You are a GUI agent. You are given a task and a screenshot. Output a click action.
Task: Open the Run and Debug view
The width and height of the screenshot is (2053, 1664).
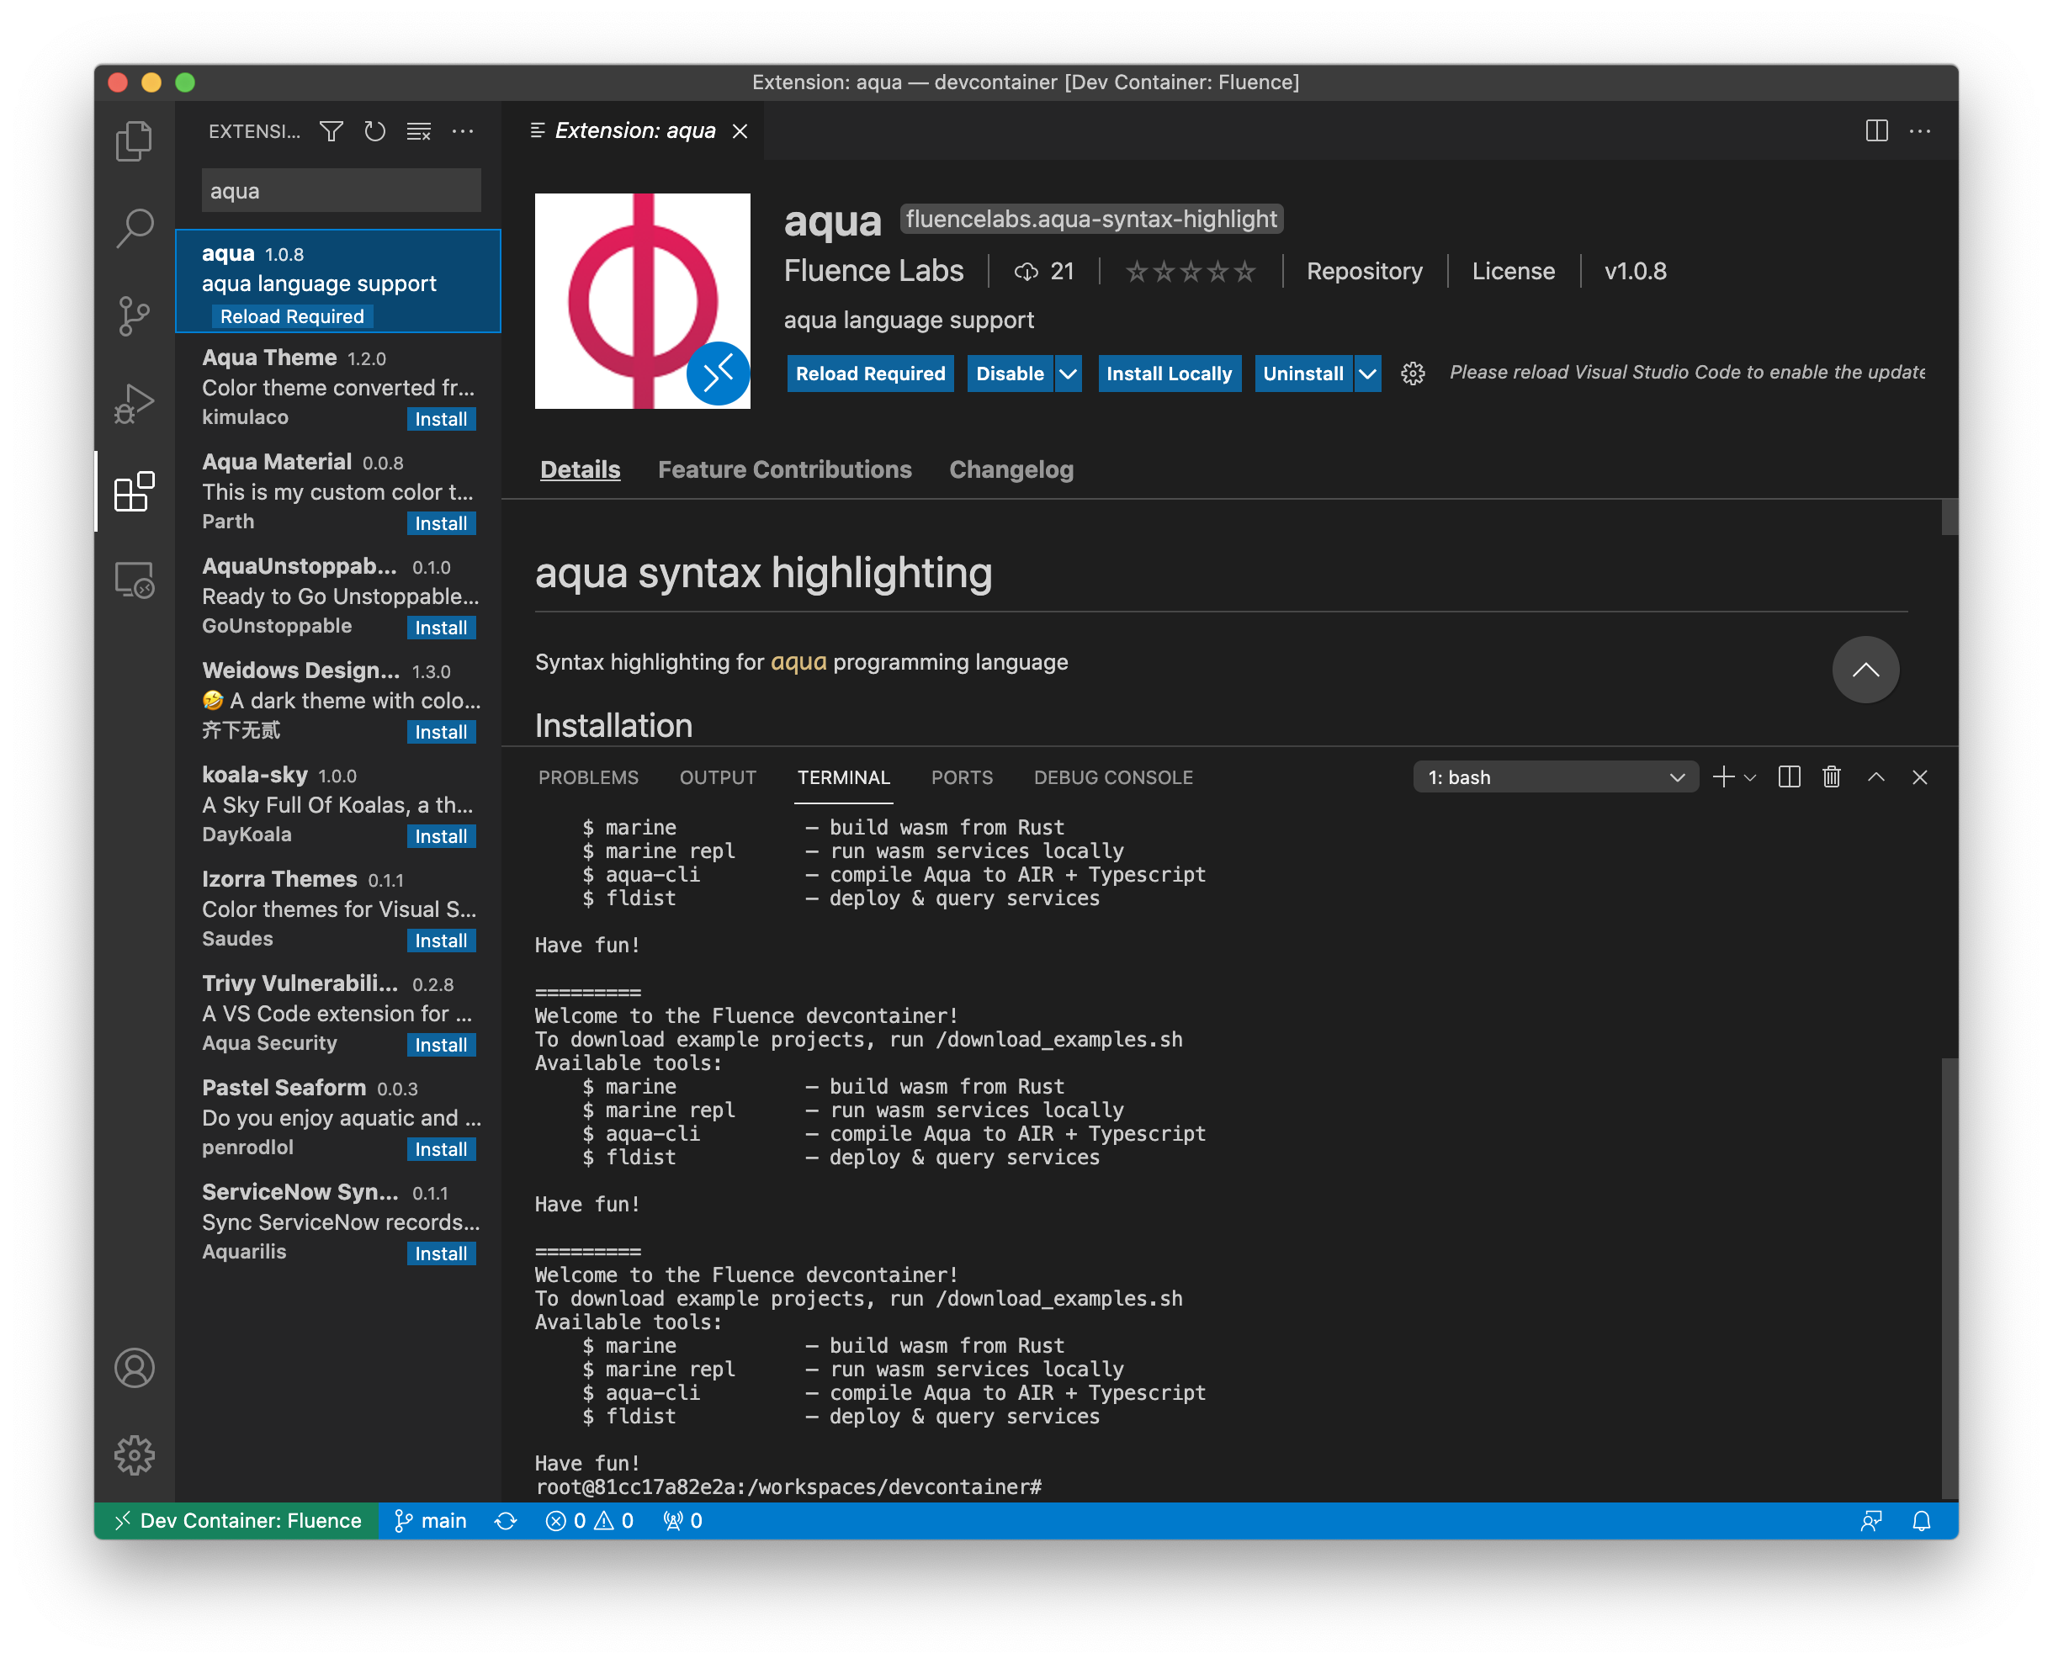(x=134, y=403)
